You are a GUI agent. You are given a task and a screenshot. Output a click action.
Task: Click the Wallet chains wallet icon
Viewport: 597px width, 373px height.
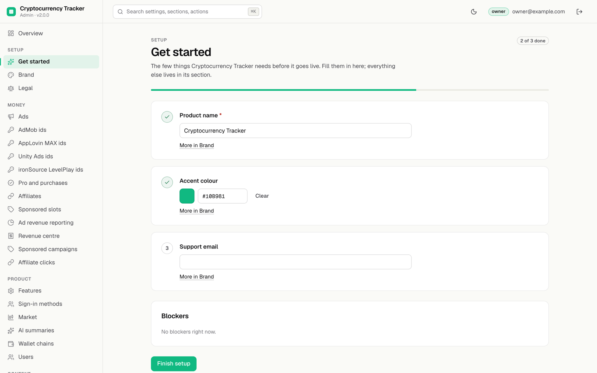11,344
